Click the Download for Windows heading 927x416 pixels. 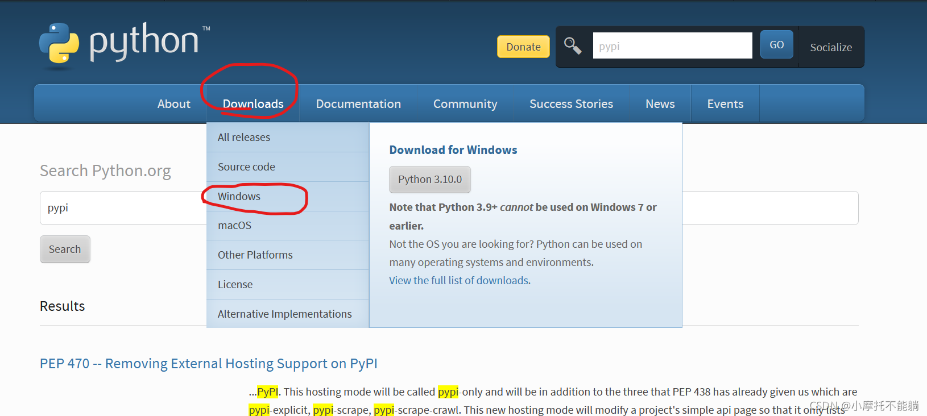tap(453, 150)
